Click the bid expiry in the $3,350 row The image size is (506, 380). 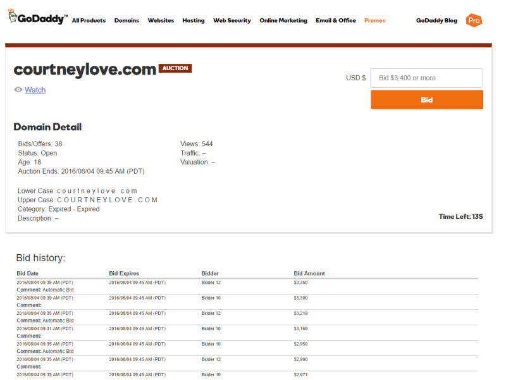(x=137, y=282)
